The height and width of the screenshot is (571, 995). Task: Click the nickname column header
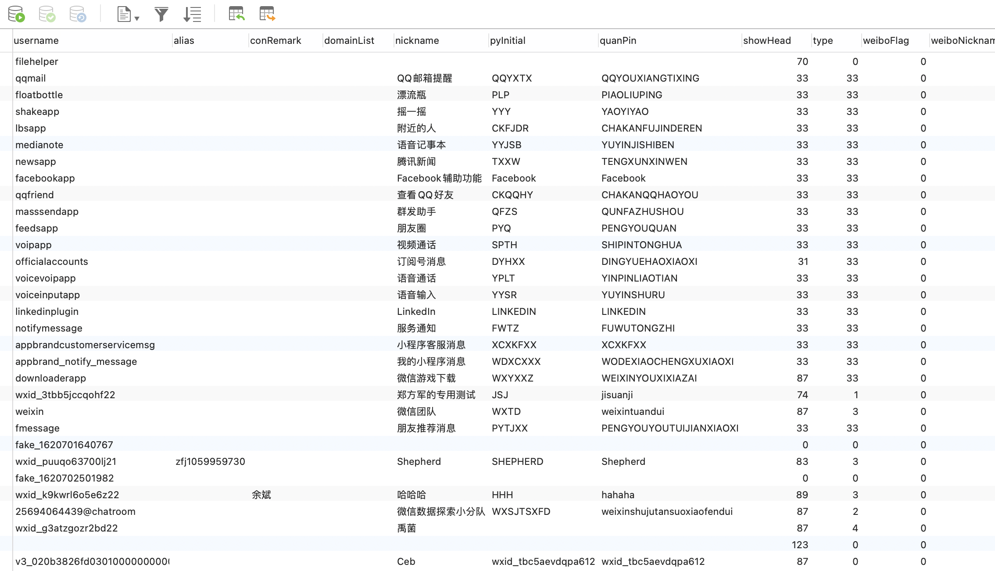(417, 41)
